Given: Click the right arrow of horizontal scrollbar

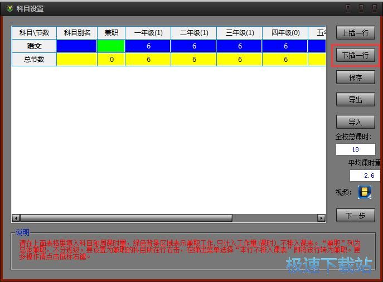Looking at the screenshot, I should tap(321, 218).
